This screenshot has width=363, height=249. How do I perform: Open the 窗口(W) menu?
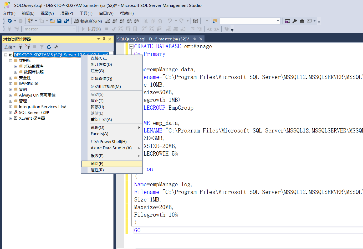106,13
